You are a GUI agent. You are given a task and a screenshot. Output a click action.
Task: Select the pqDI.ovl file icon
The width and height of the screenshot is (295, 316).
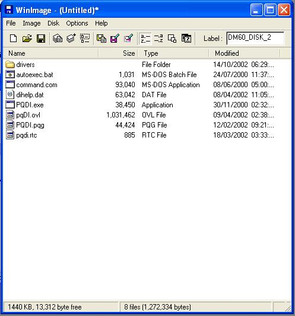coord(10,115)
